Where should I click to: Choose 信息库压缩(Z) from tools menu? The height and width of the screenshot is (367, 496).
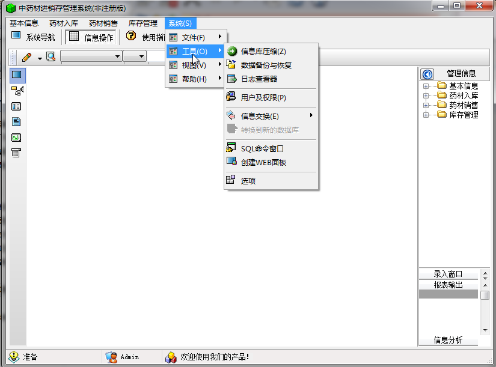[x=271, y=51]
